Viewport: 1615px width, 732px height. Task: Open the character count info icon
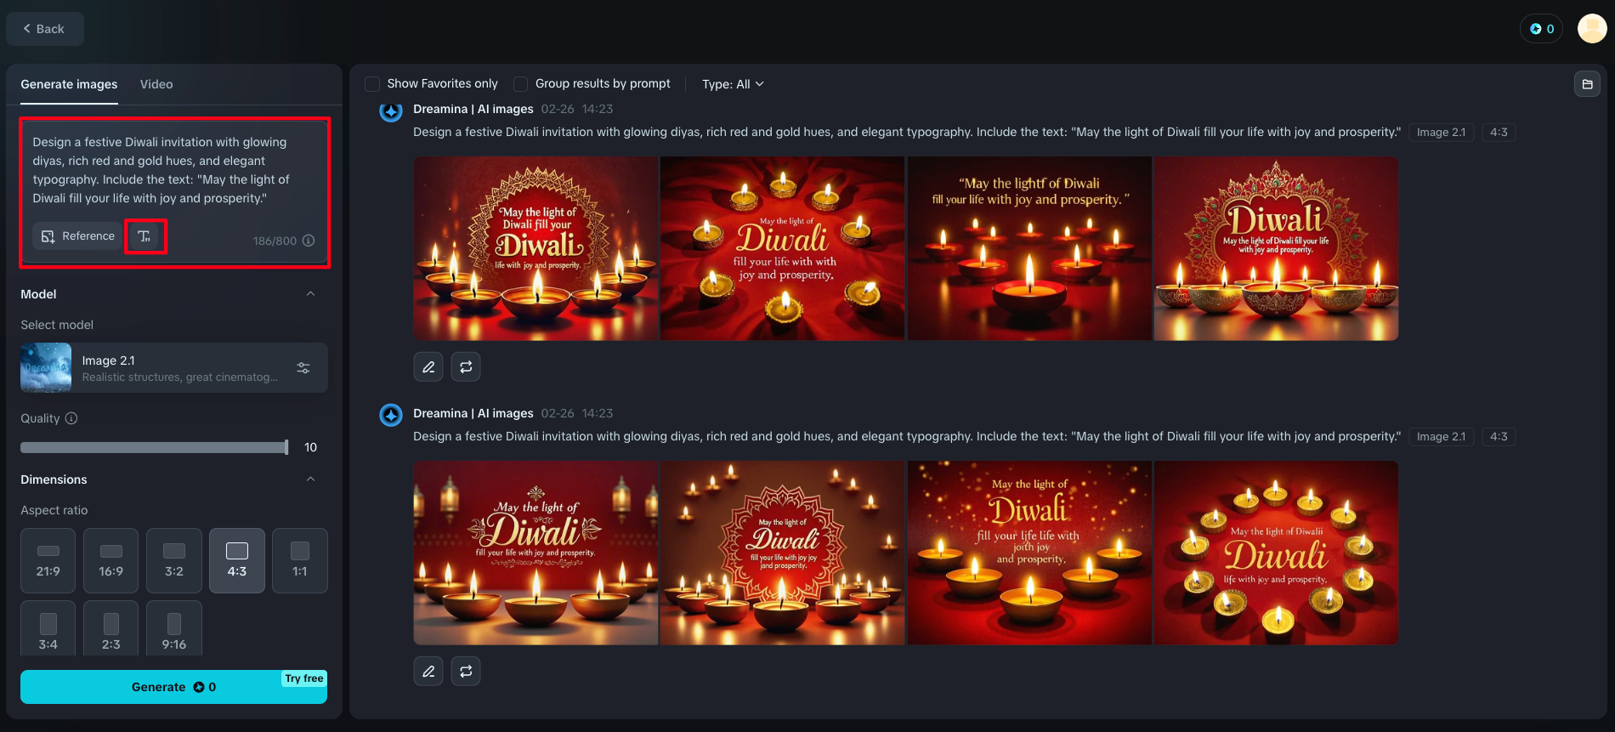pos(309,241)
